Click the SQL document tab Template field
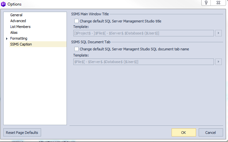This screenshot has height=142, width=228. pyautogui.click(x=144, y=62)
